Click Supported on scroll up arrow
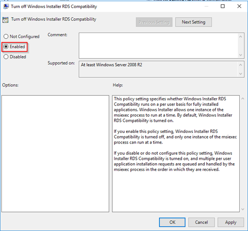The width and height of the screenshot is (248, 231). (x=241, y=65)
